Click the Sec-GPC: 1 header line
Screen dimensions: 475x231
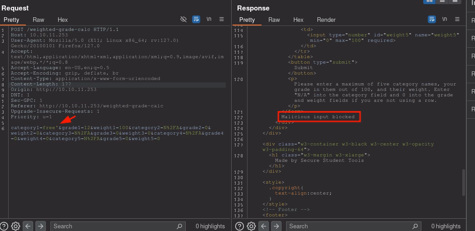click(27, 100)
